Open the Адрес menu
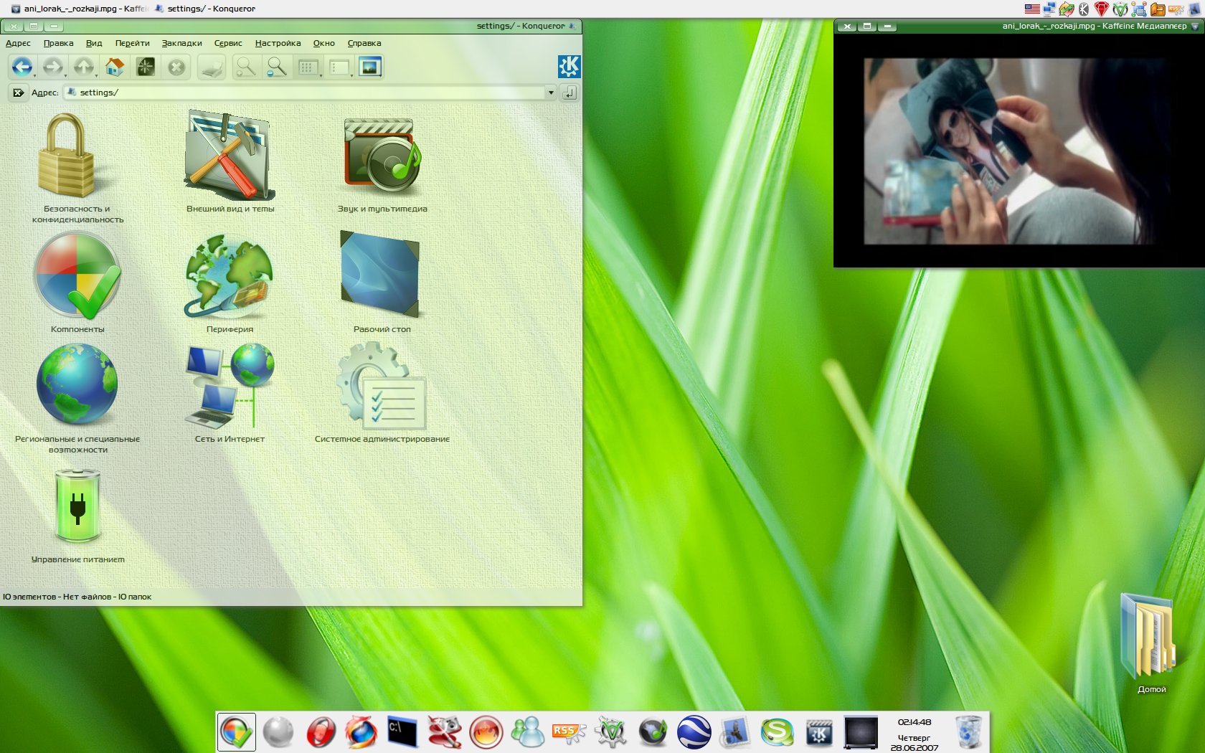Screen dimensions: 1205x753 (18, 43)
